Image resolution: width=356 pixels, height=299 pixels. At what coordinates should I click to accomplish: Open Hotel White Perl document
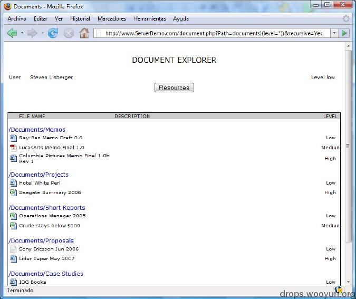[x=40, y=183]
